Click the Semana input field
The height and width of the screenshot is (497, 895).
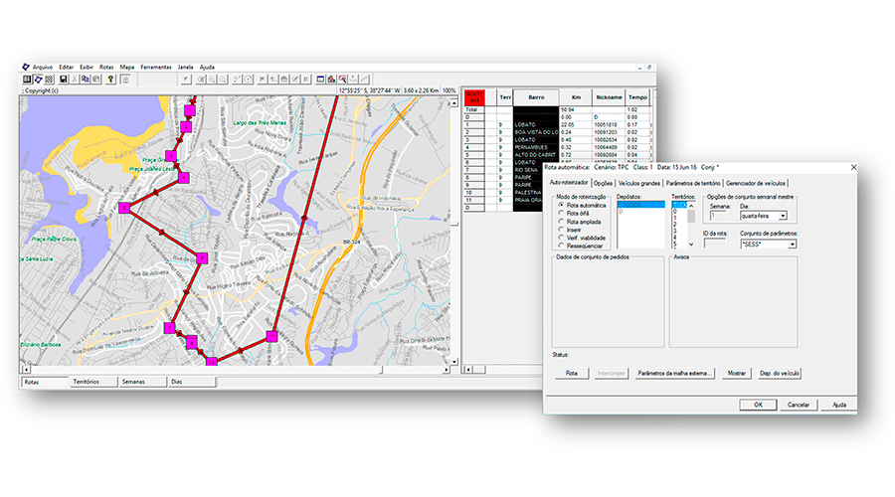(717, 215)
